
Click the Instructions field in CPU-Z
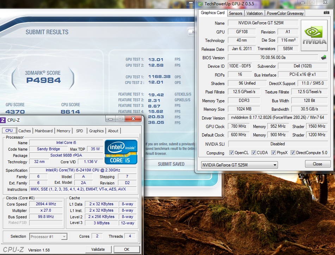(83, 189)
